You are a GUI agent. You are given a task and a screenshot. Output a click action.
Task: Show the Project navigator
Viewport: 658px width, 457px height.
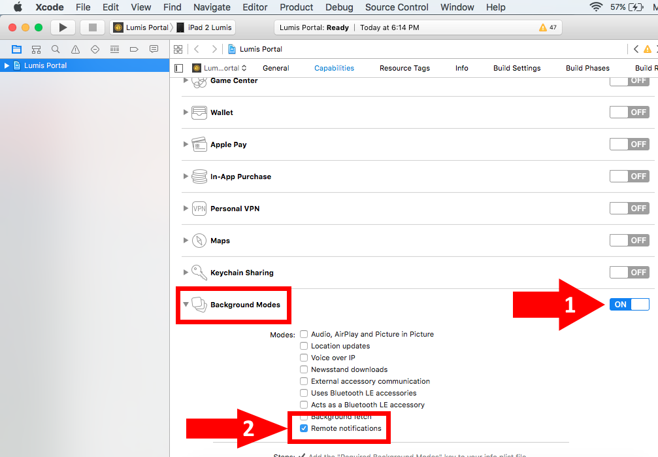pyautogui.click(x=16, y=50)
